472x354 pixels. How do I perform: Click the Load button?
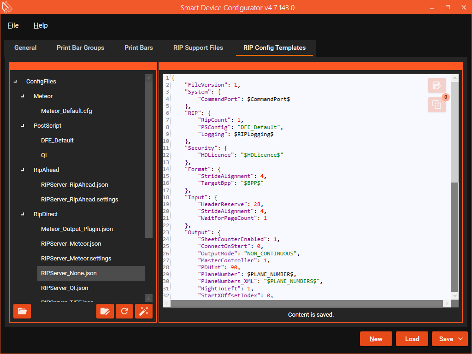pos(412,338)
